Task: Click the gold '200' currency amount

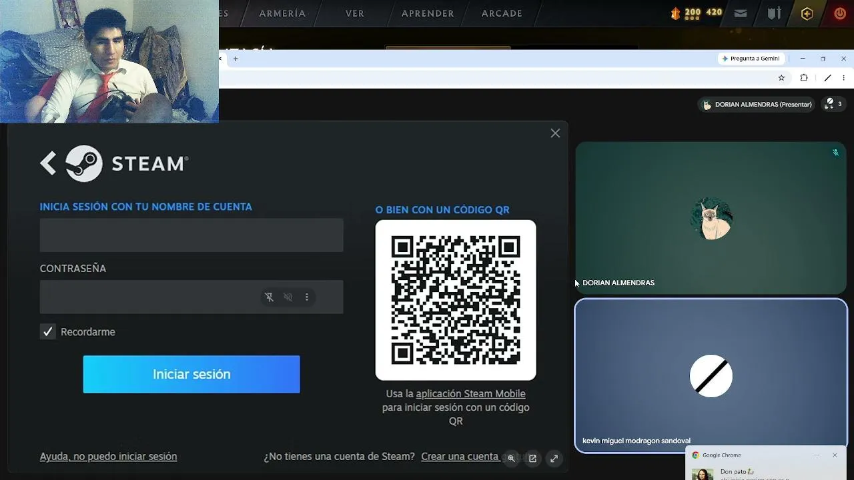Action: [693, 12]
